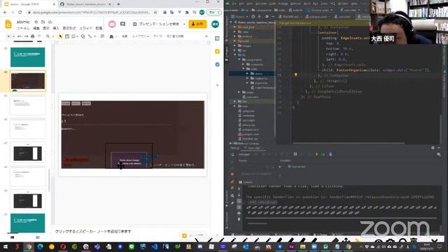Close the atomic Google Slides tab

[54, 4]
